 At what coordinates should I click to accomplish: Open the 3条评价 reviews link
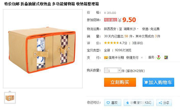click(x=137, y=43)
